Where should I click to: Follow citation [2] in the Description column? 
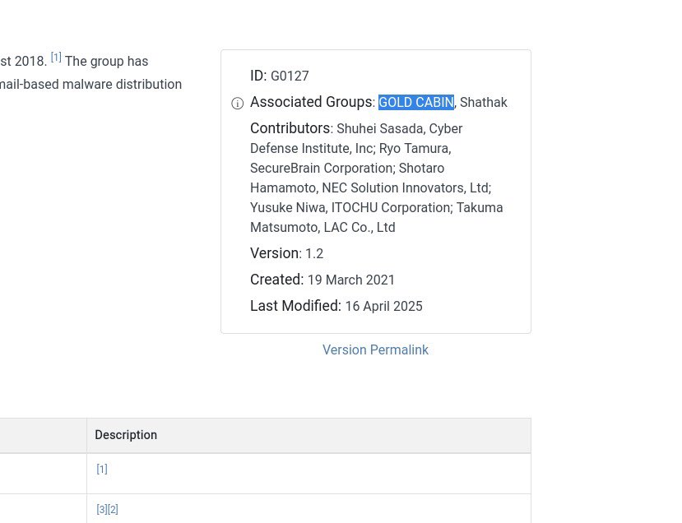pyautogui.click(x=113, y=510)
